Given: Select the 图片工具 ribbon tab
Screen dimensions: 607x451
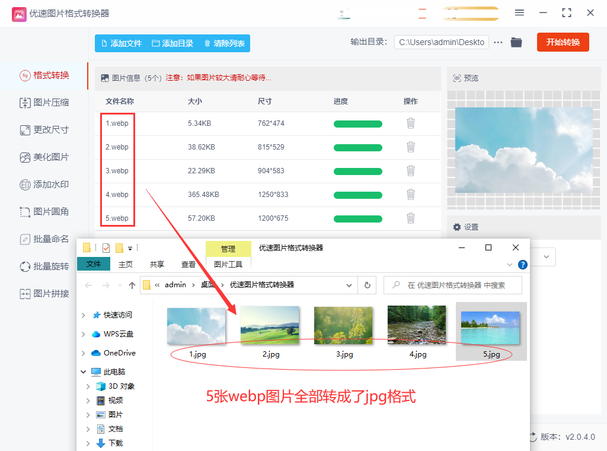Looking at the screenshot, I should coord(228,264).
